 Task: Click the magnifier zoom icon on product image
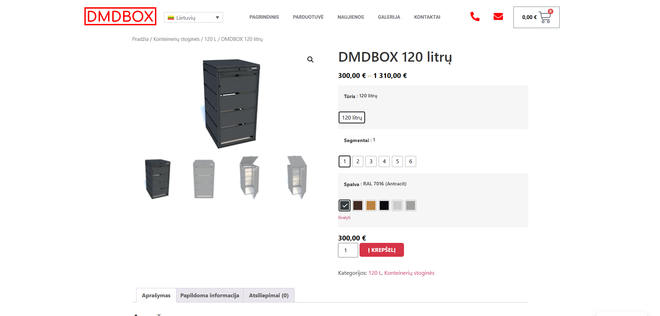310,60
